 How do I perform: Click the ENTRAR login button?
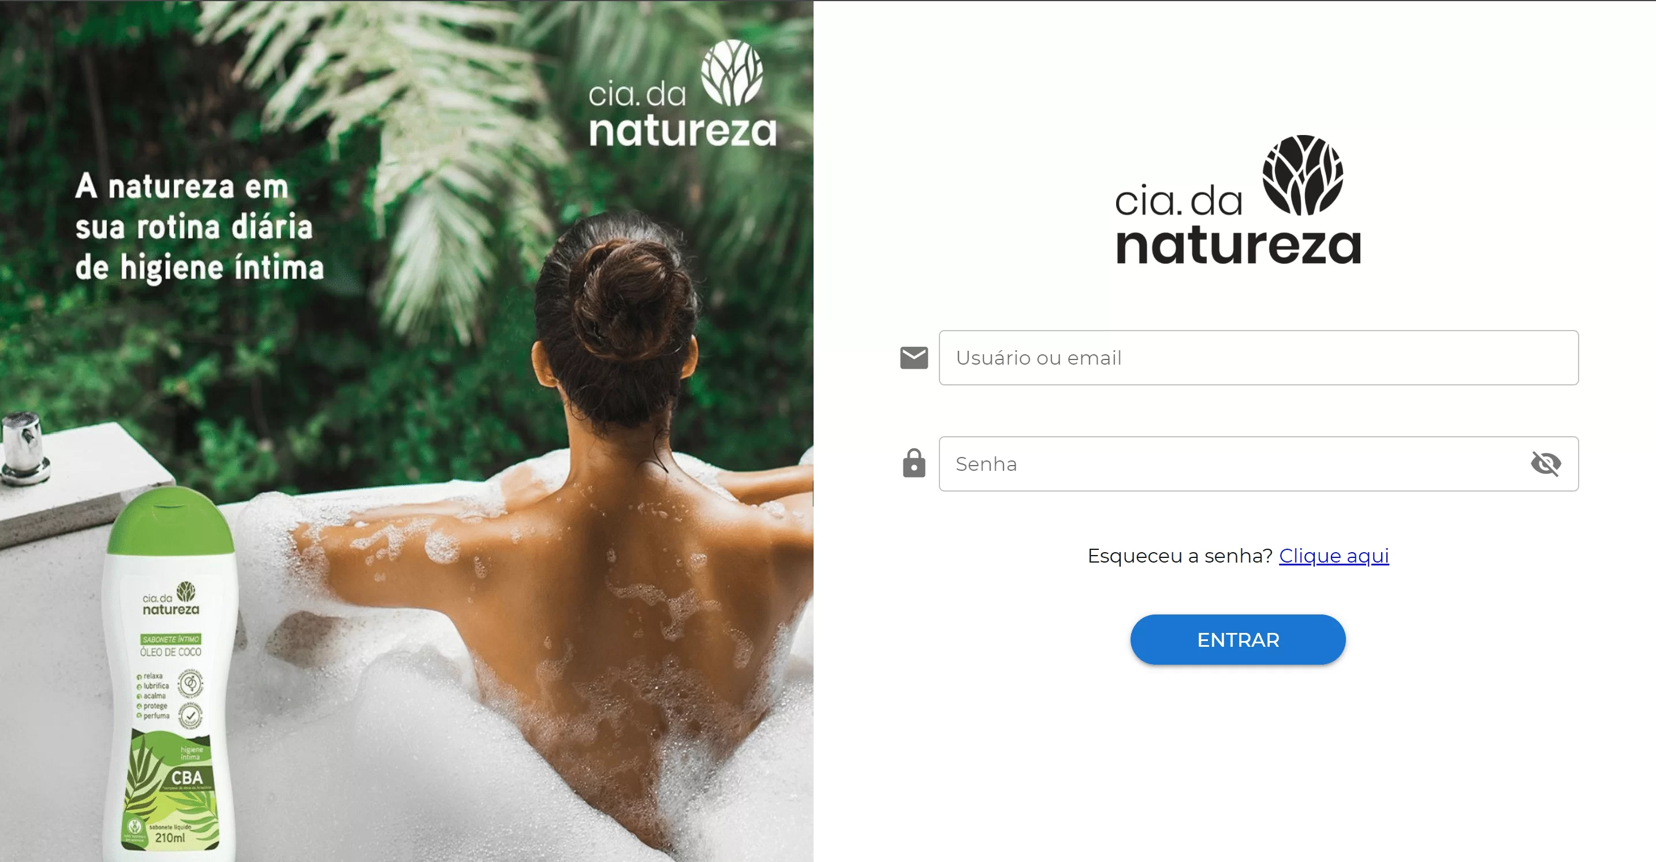(x=1237, y=640)
